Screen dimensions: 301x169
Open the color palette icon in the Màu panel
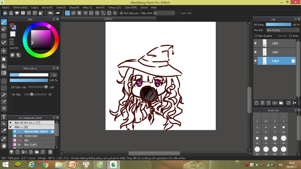pos(12,55)
